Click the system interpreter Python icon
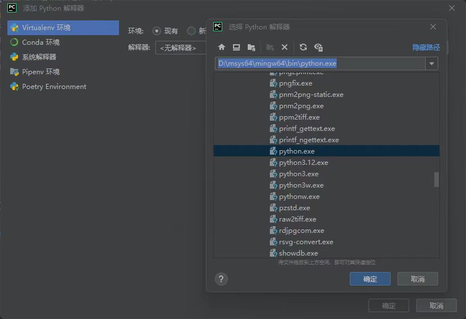The height and width of the screenshot is (319, 466). tap(14, 57)
